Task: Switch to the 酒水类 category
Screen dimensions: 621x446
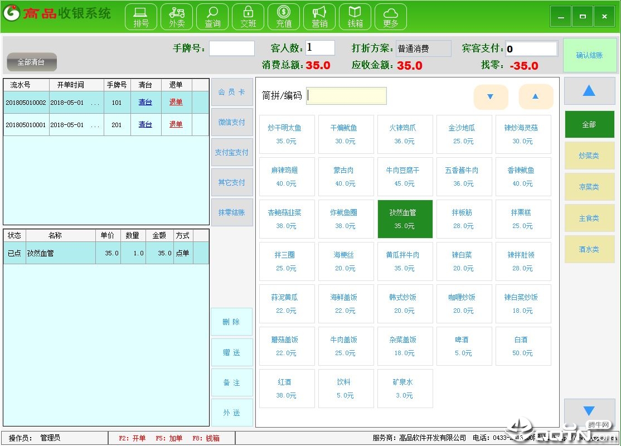Action: click(589, 249)
